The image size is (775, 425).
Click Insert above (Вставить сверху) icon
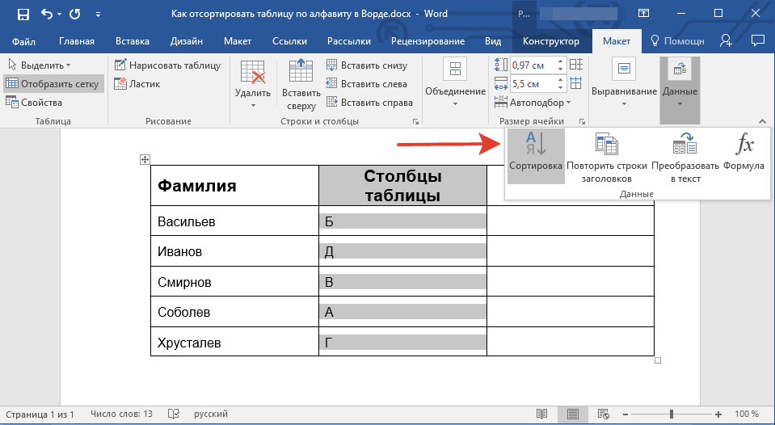[301, 85]
